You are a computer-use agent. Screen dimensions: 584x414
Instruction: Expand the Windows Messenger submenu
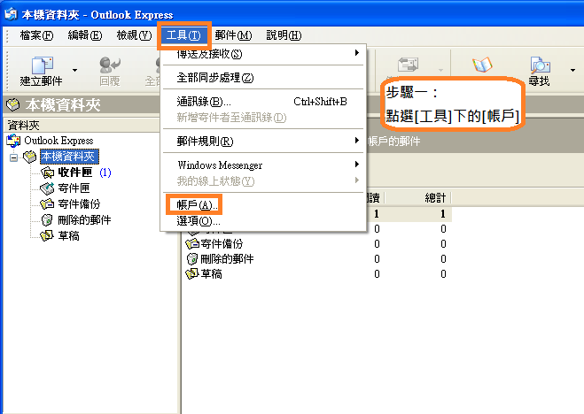[x=263, y=165]
